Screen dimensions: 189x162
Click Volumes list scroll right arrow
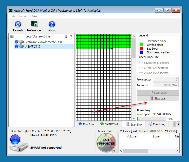click(x=177, y=151)
